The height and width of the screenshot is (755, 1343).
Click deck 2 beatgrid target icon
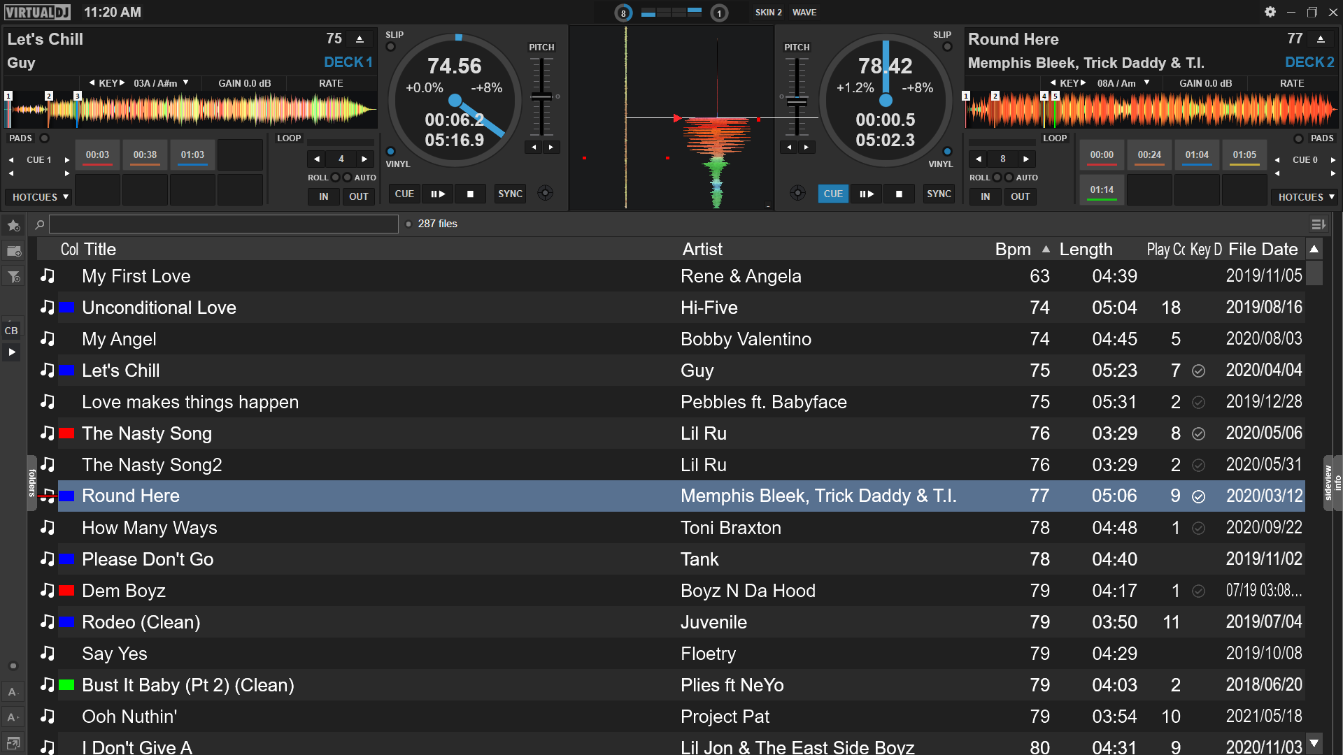click(x=797, y=194)
